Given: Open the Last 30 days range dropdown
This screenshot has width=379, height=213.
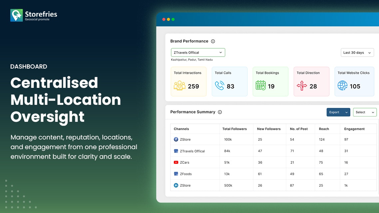Looking at the screenshot, I should (357, 53).
